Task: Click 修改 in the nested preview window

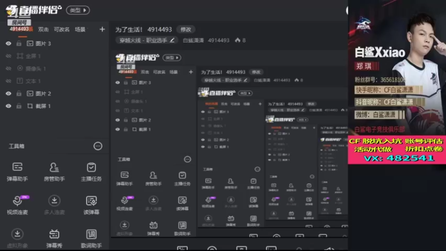Action: click(256, 72)
